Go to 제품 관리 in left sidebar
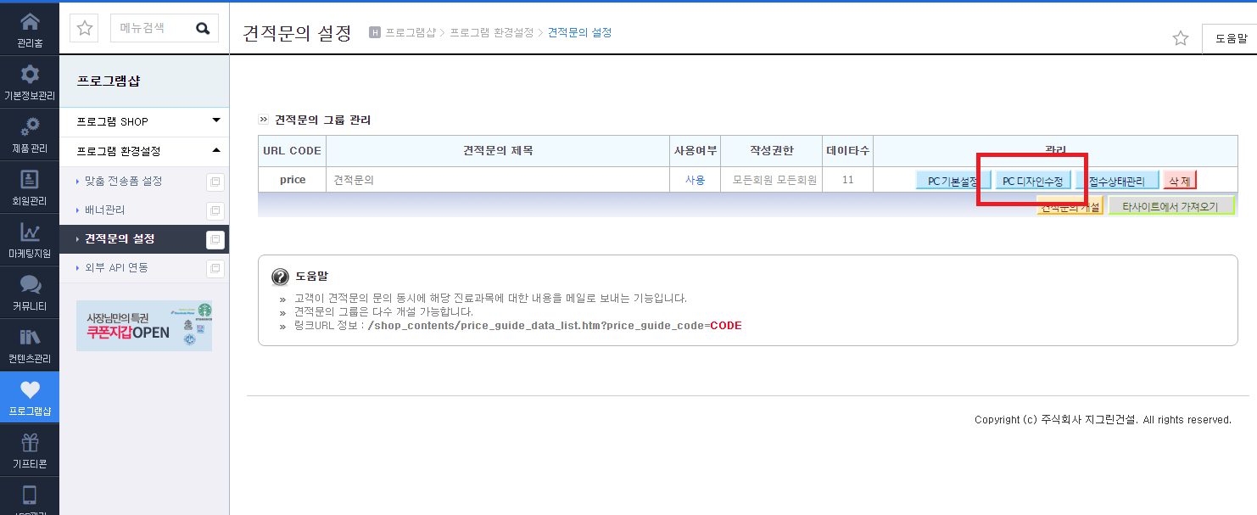The width and height of the screenshot is (1257, 515). point(30,134)
